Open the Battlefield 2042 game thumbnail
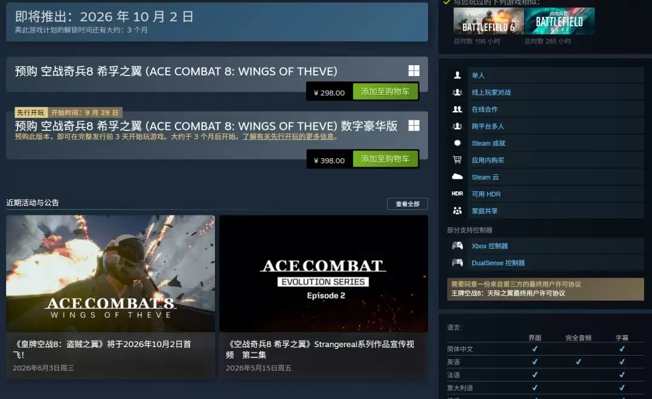 [559, 21]
